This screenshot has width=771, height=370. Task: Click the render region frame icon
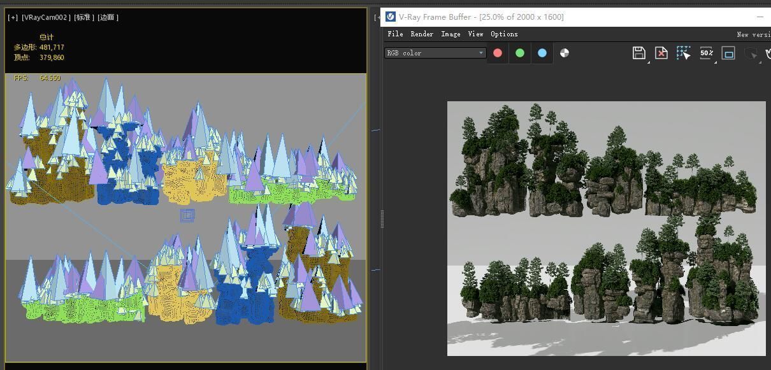pyautogui.click(x=728, y=53)
